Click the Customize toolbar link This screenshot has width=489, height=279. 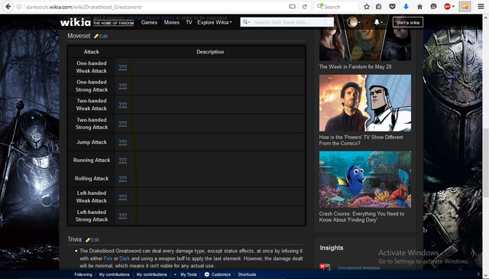(x=221, y=274)
